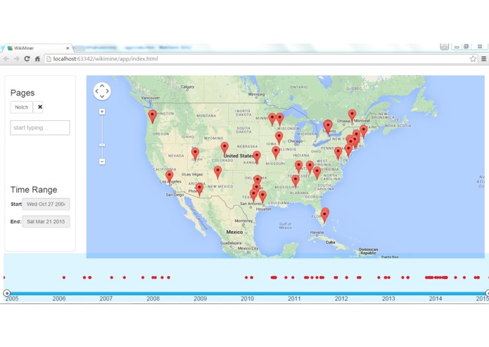Click the right handle of the timeline range slider
Screen dimensions: 489x347
click(x=488, y=293)
